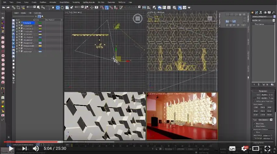
Task: Click the Configure Modifier Sets icon
Action: pyautogui.click(x=272, y=85)
